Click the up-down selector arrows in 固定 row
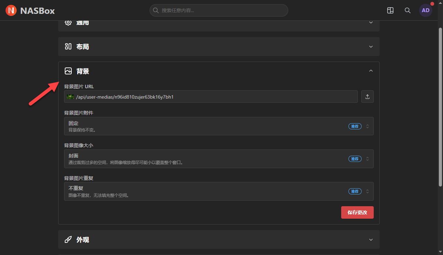 [367, 126]
